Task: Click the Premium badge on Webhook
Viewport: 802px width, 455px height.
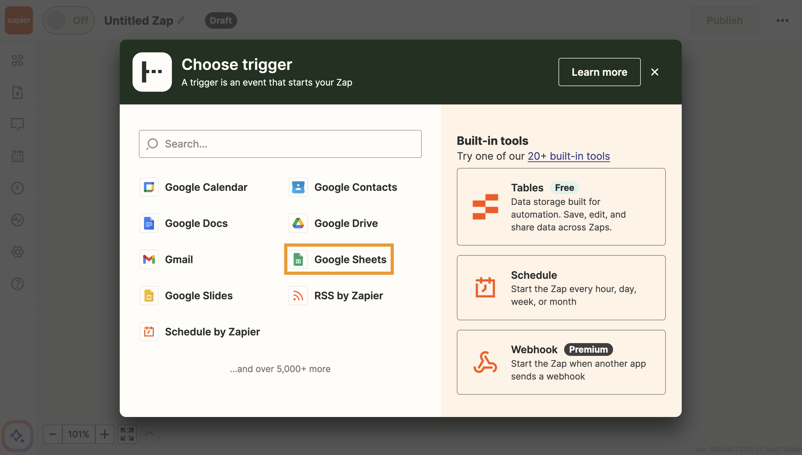Action: tap(588, 349)
